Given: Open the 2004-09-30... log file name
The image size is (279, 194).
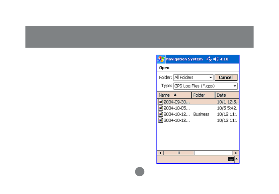Looking at the screenshot, I should 177,102.
